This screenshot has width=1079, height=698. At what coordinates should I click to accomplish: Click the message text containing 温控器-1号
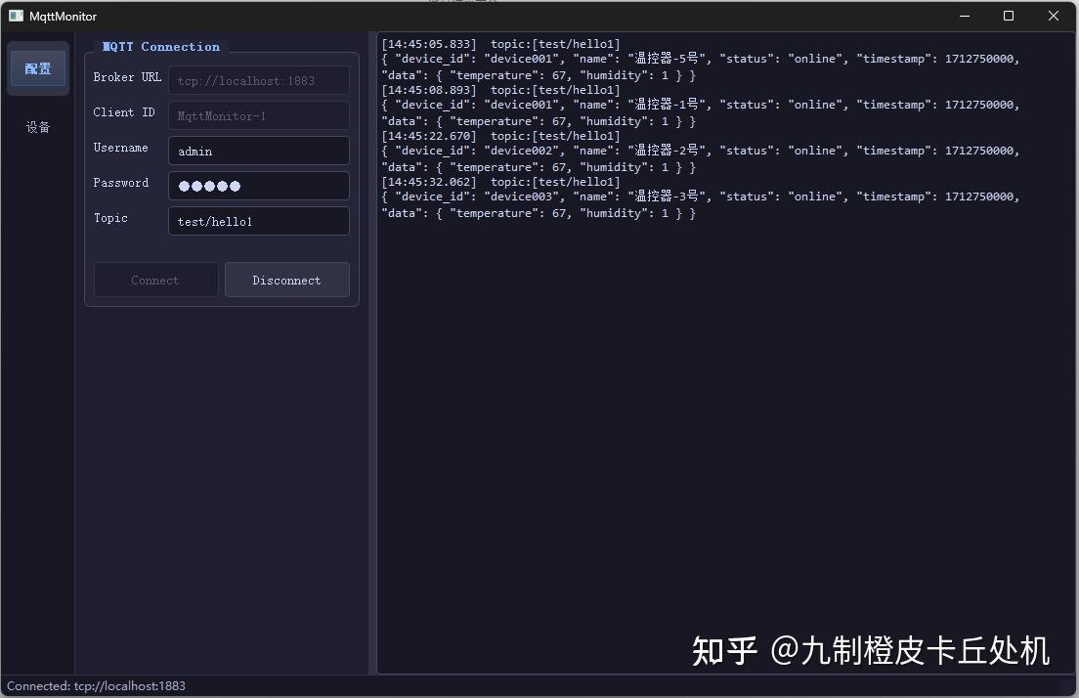701,113
